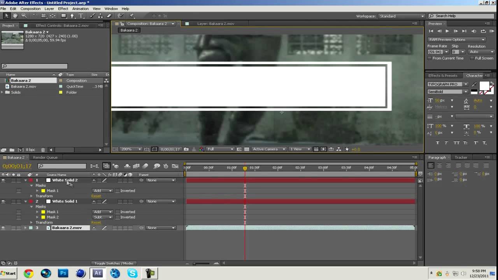The image size is (498, 280).
Task: Switch to the Render Queue tab
Action: click(45, 157)
